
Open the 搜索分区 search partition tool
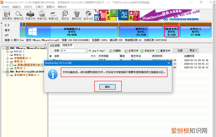(19, 15)
